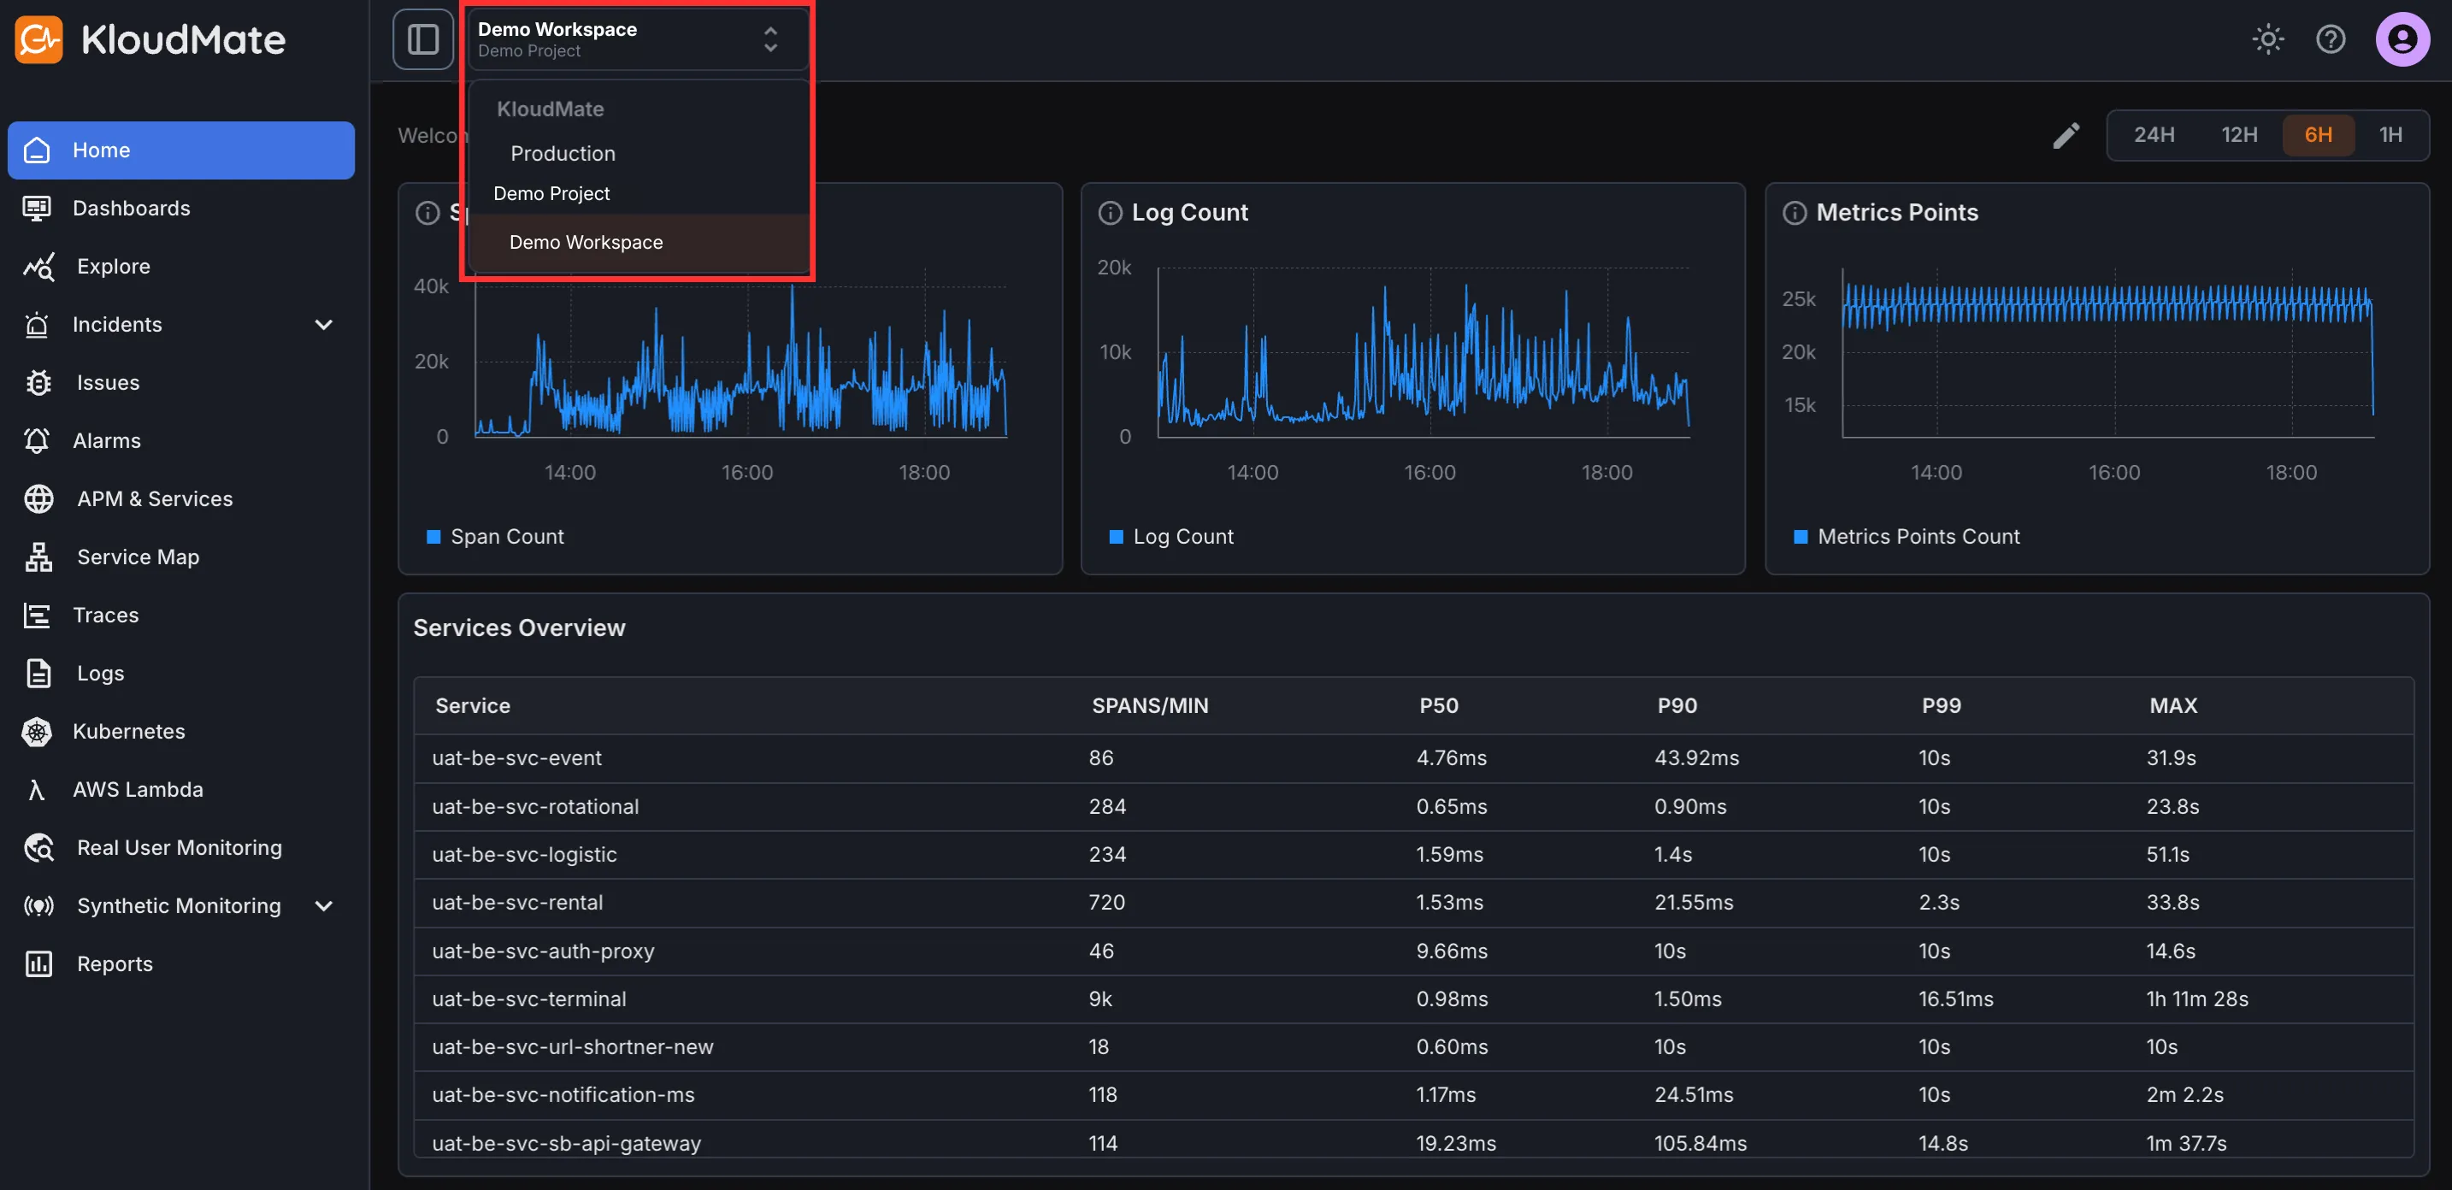The image size is (2452, 1190).
Task: Click the MAX column header
Action: 2173,705
